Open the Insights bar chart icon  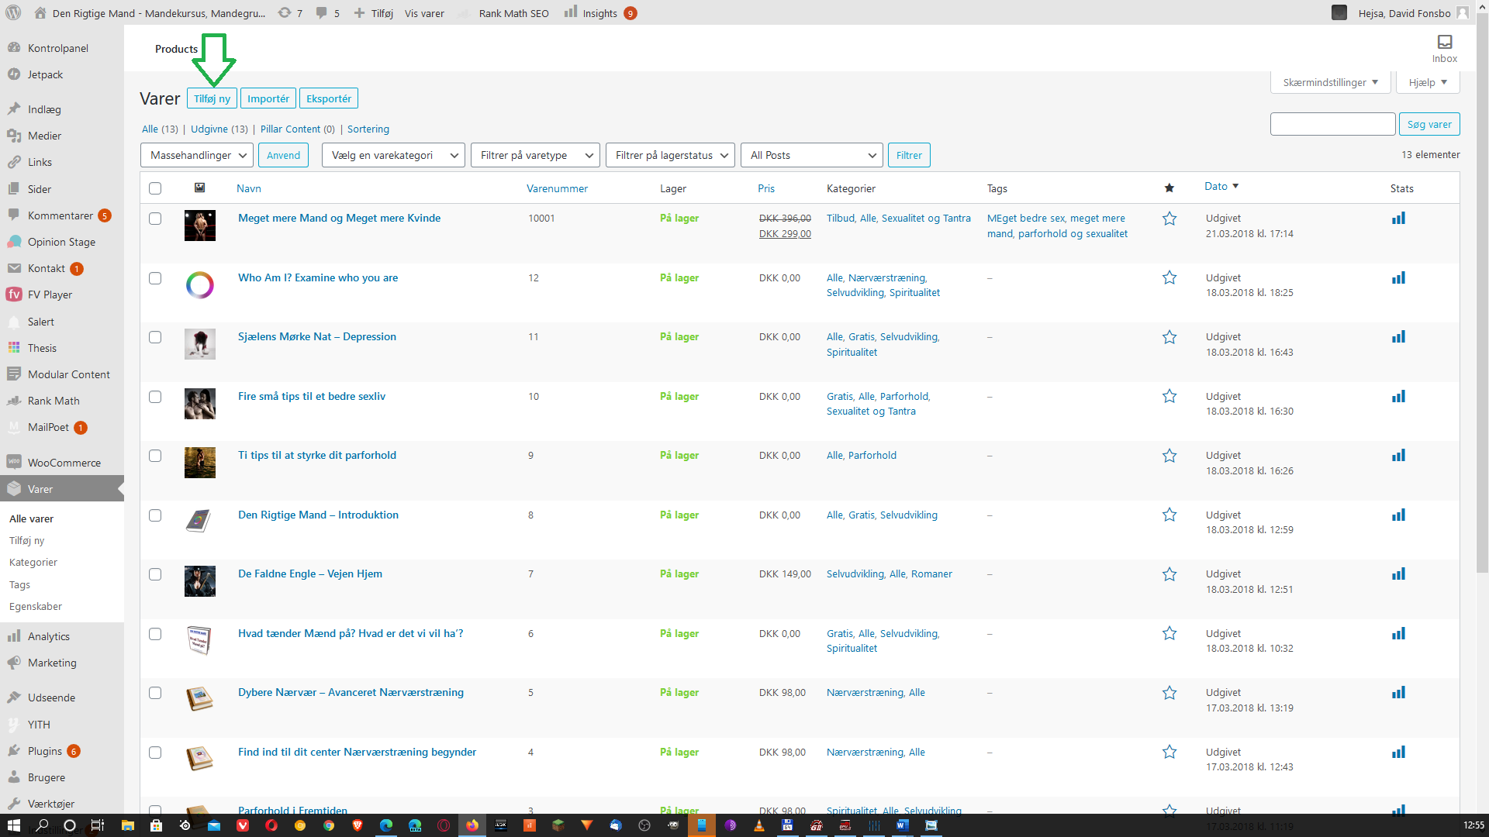tap(571, 12)
